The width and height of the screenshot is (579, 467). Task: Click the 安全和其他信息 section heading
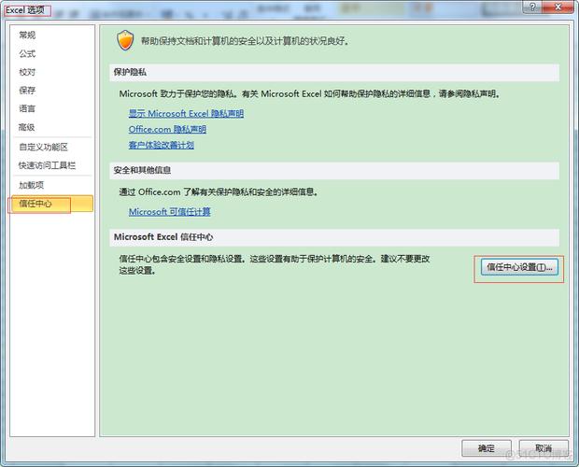pos(142,170)
